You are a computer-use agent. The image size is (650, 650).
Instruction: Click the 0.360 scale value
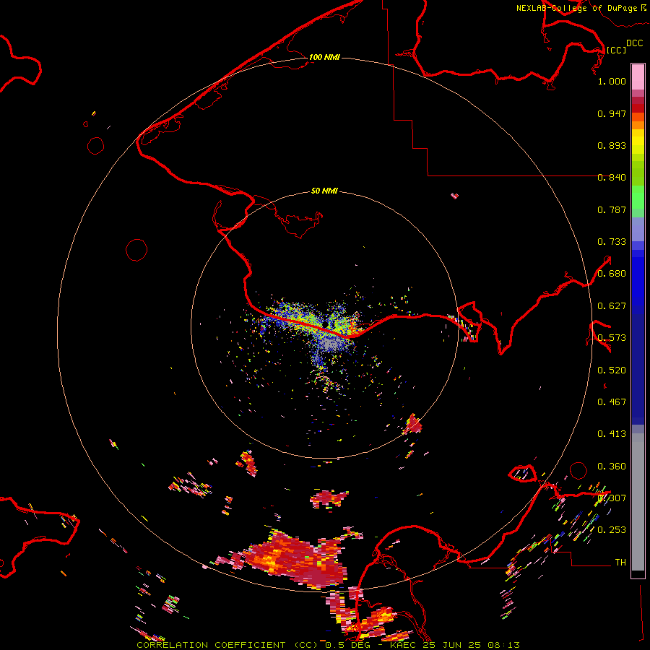612,467
